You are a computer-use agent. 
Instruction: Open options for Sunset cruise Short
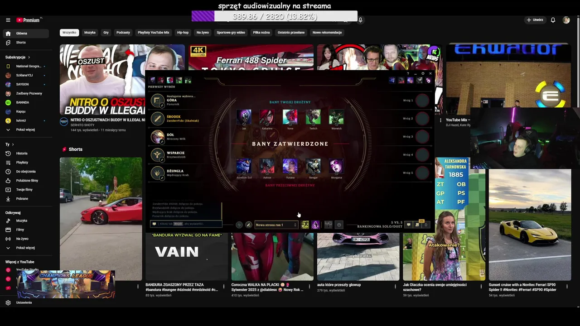pyautogui.click(x=567, y=287)
